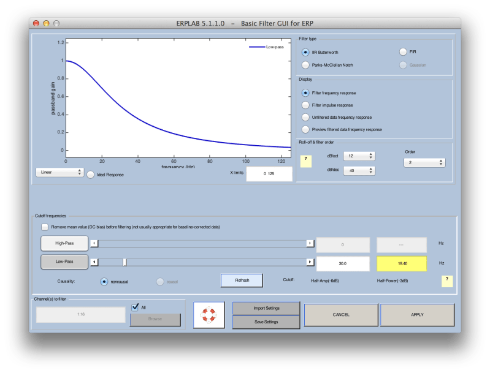Close the ERPLAB filter window
The width and height of the screenshot is (490, 373).
(x=36, y=23)
